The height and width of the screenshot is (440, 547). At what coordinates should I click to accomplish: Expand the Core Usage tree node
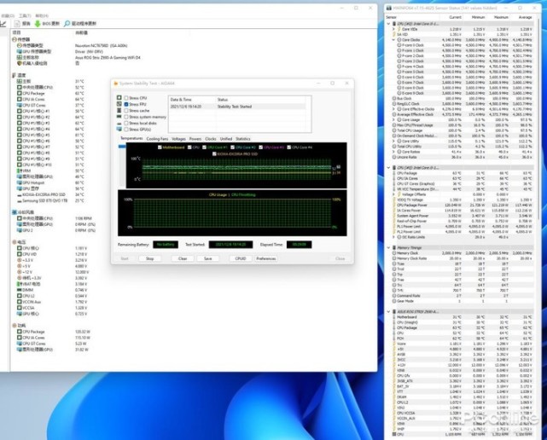pos(393,119)
